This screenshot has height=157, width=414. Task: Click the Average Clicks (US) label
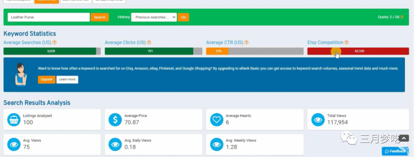pyautogui.click(x=125, y=43)
